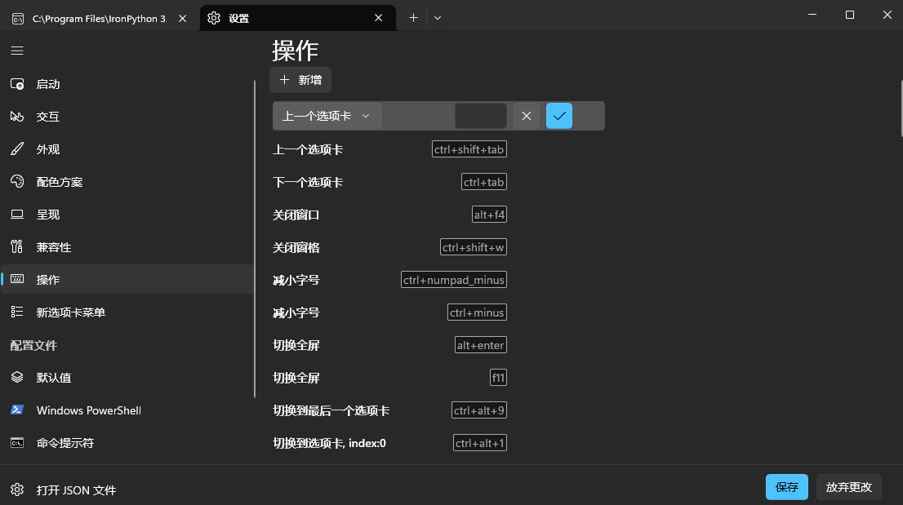Open the tab bar new-profile dropdown chevron
This screenshot has height=505, width=903.
(x=438, y=18)
